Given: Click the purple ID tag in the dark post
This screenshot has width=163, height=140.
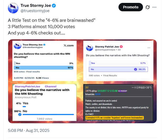Looking at the screenshot, I should pos(122,91).
